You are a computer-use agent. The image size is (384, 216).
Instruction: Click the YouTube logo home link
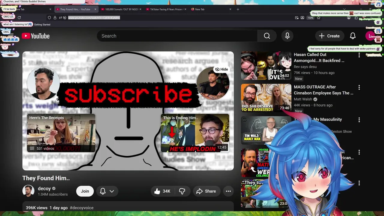coord(36,36)
